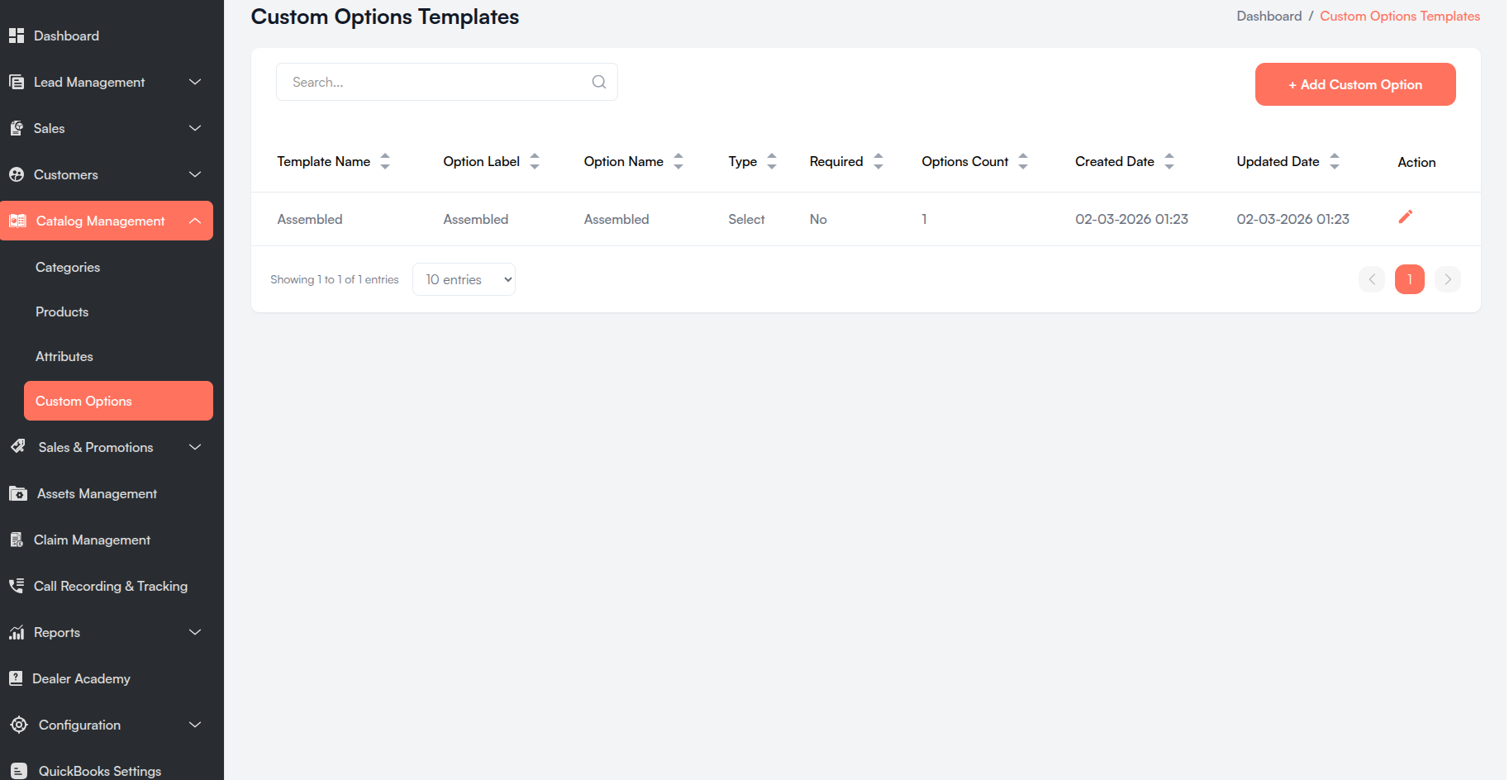Click the Dashboard grid icon in sidebar

[x=17, y=36]
